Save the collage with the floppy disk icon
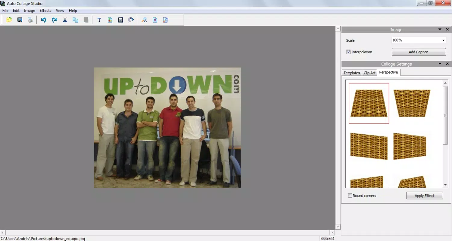Viewport: 452px width, 241px height. click(20, 20)
